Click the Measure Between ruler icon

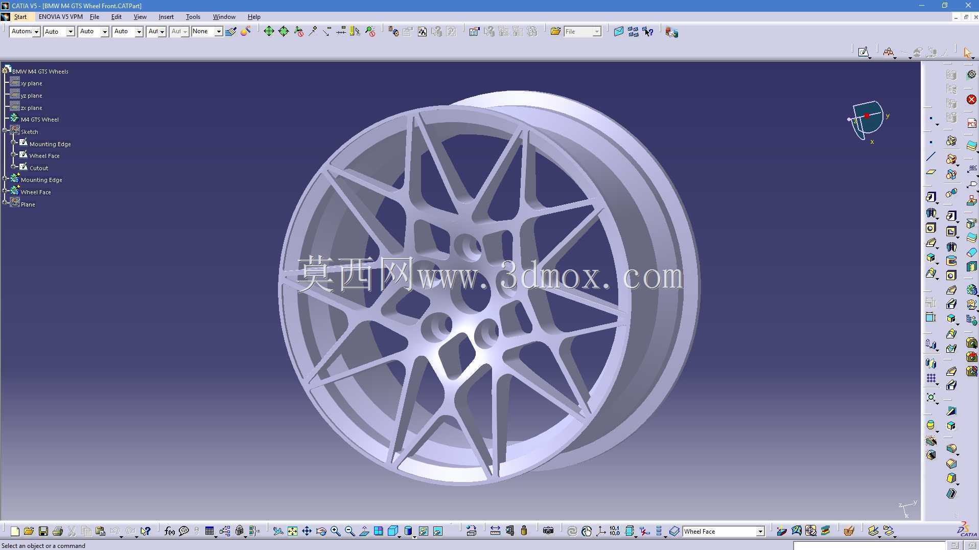pos(495,532)
